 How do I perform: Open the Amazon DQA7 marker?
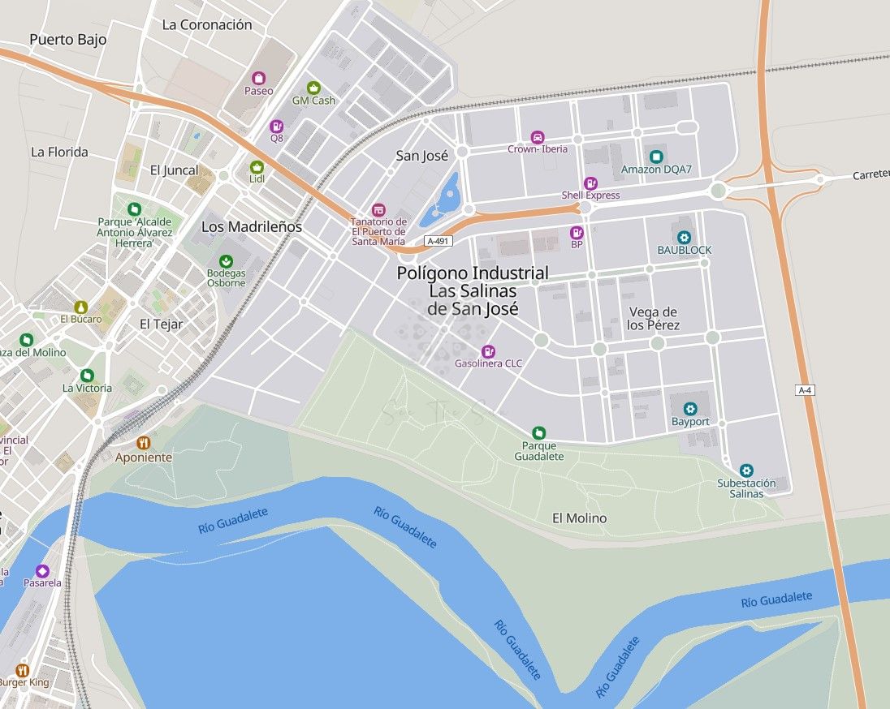[x=656, y=157]
